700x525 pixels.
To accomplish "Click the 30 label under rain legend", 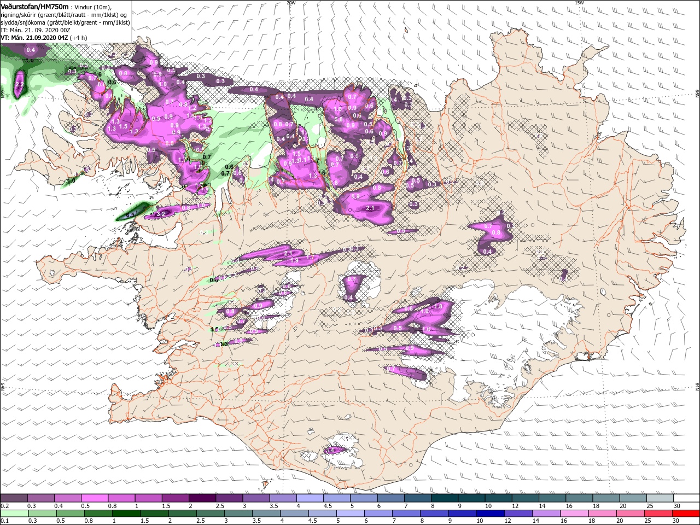I will 676,521.
